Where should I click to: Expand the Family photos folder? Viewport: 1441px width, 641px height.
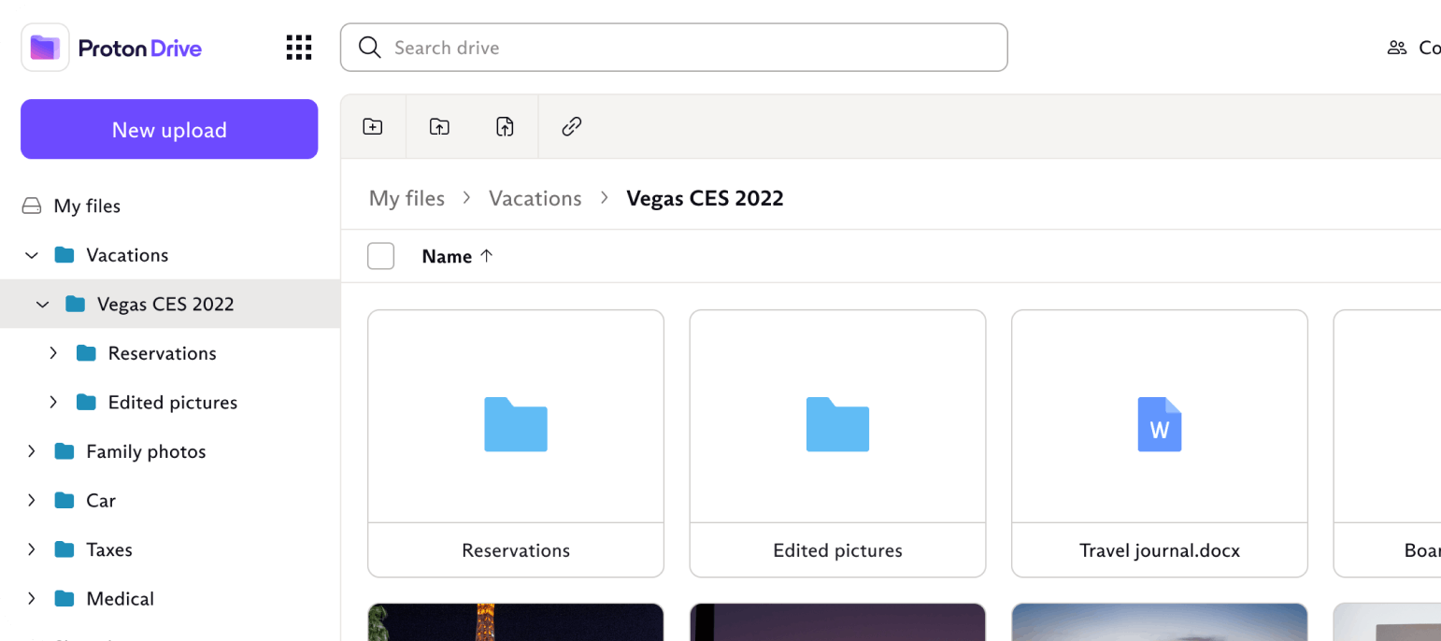[32, 451]
